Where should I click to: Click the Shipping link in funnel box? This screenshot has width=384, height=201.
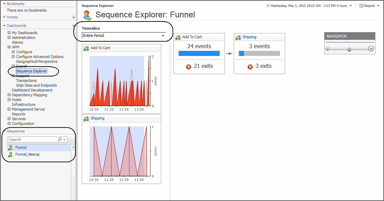click(x=249, y=37)
